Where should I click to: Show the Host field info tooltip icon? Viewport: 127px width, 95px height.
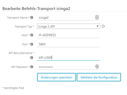(32, 35)
